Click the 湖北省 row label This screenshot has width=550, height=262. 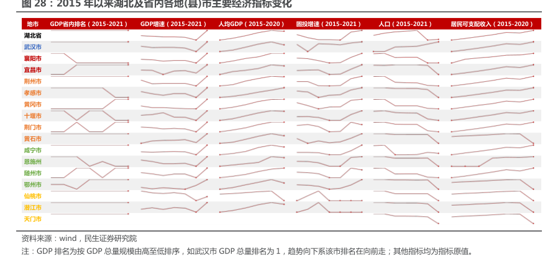pyautogui.click(x=32, y=35)
